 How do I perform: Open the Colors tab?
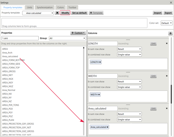[x=61, y=7]
